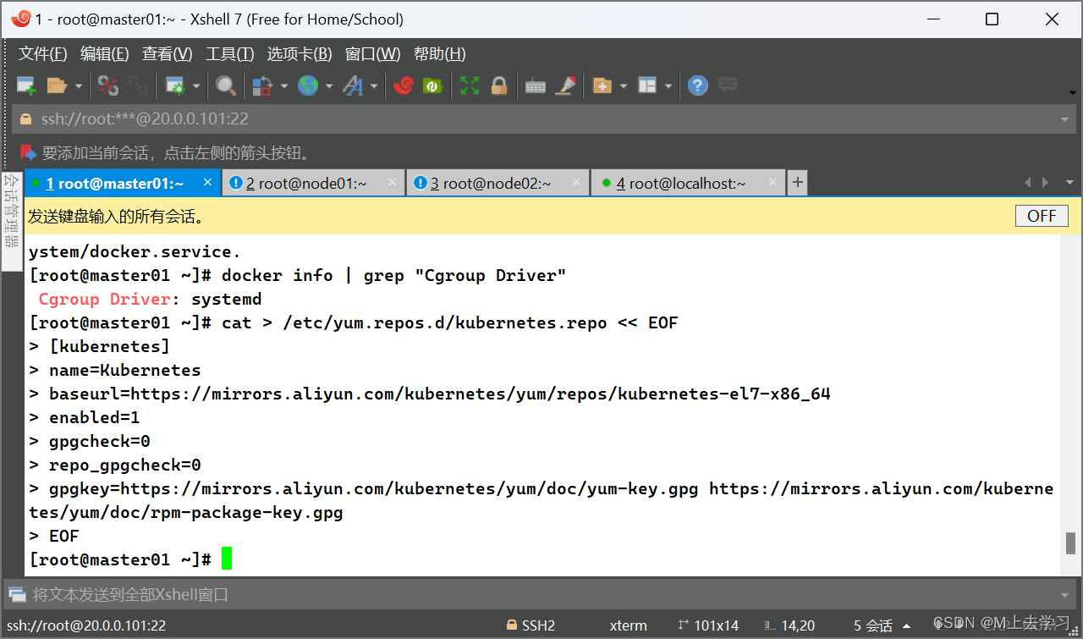The height and width of the screenshot is (639, 1083).
Task: Click the reconnect chain icon
Action: pyautogui.click(x=138, y=85)
